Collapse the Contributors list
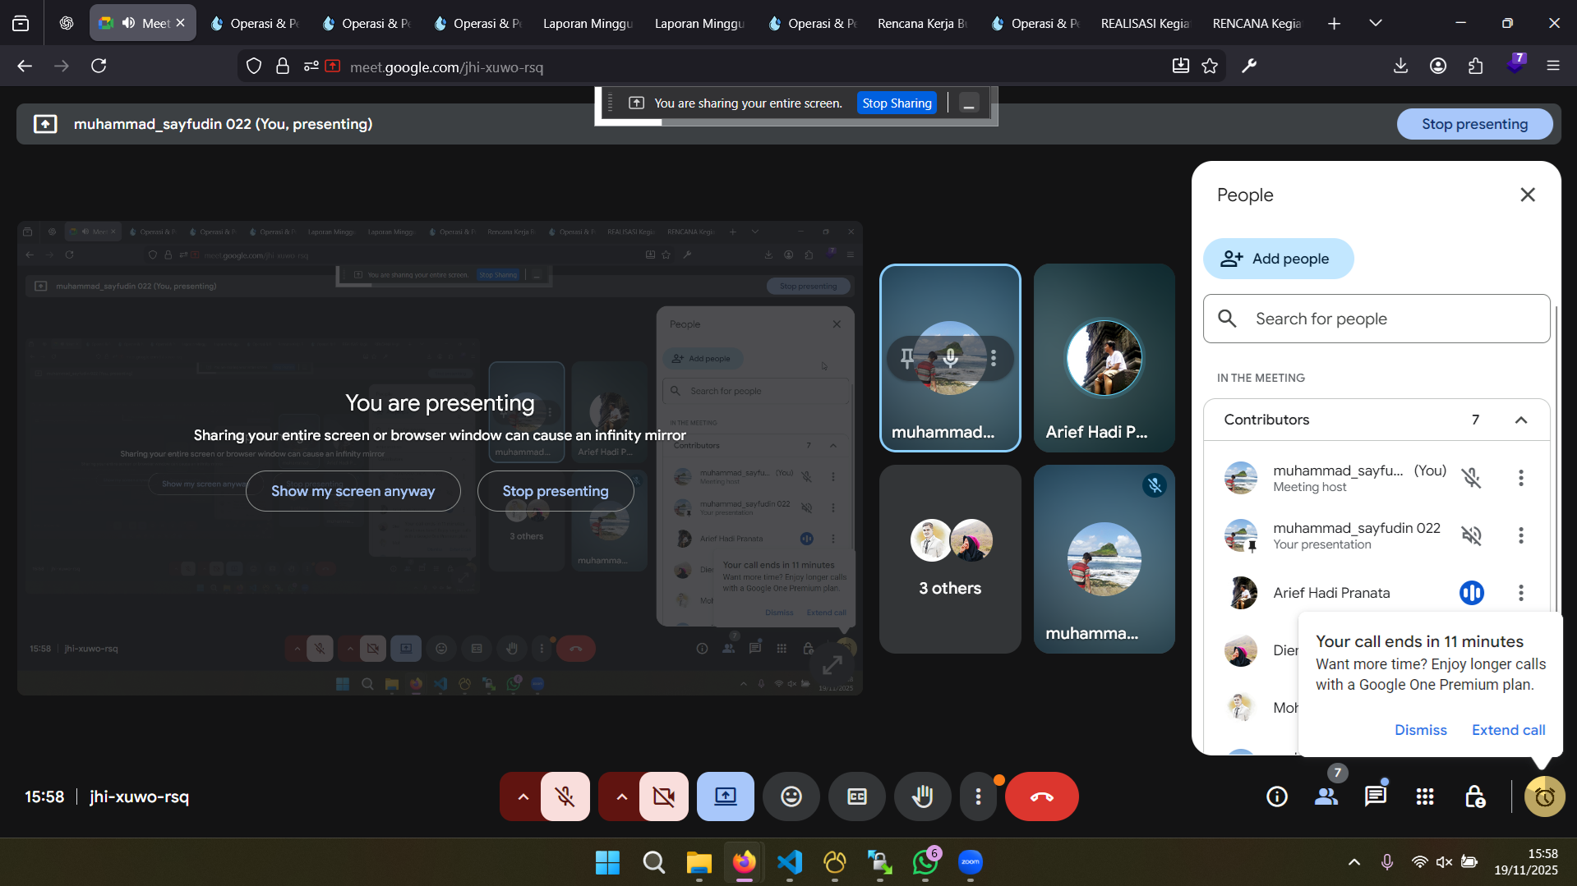Screen dimensions: 1577x886 click(x=1520, y=420)
